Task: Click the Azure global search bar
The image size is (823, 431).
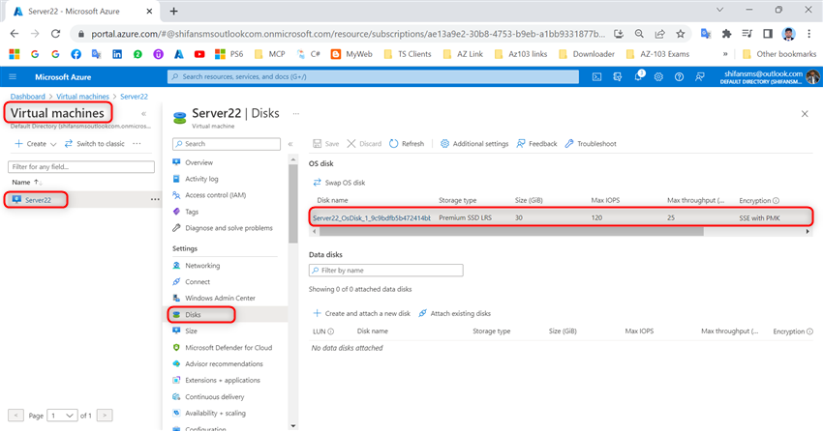Action: click(373, 77)
